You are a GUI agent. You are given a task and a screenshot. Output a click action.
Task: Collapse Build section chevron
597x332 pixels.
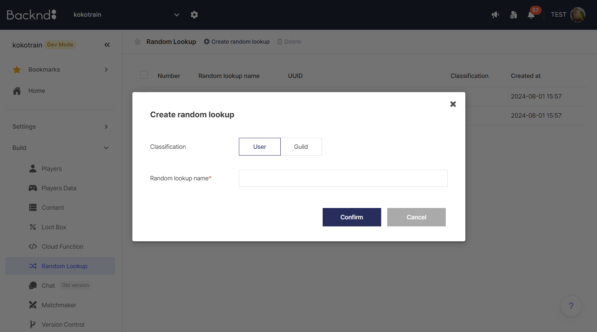(x=106, y=148)
